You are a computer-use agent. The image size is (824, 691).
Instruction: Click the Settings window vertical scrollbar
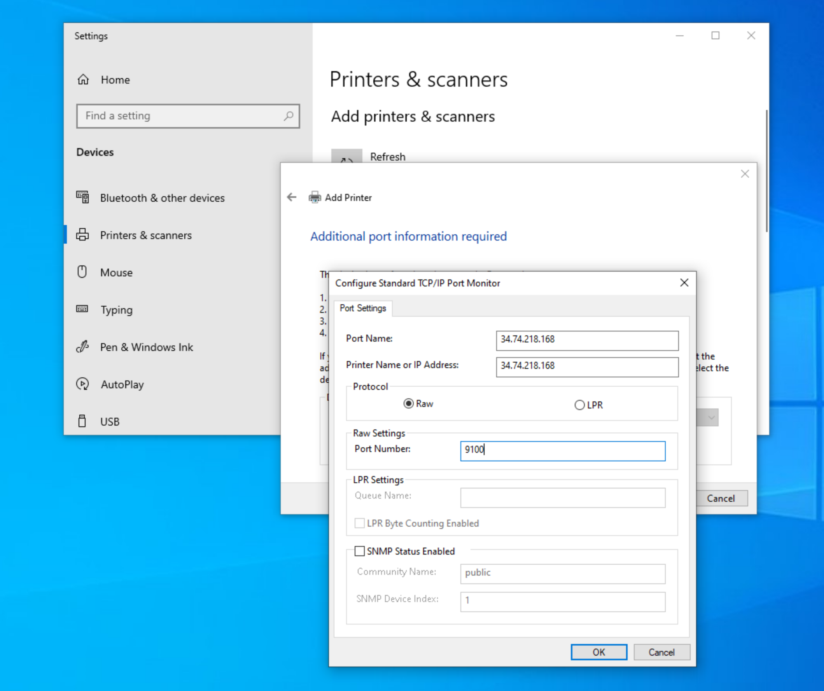[766, 171]
